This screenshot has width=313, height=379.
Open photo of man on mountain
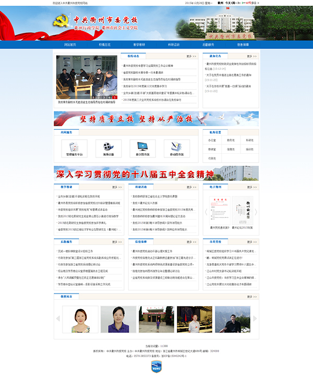[x=233, y=319]
